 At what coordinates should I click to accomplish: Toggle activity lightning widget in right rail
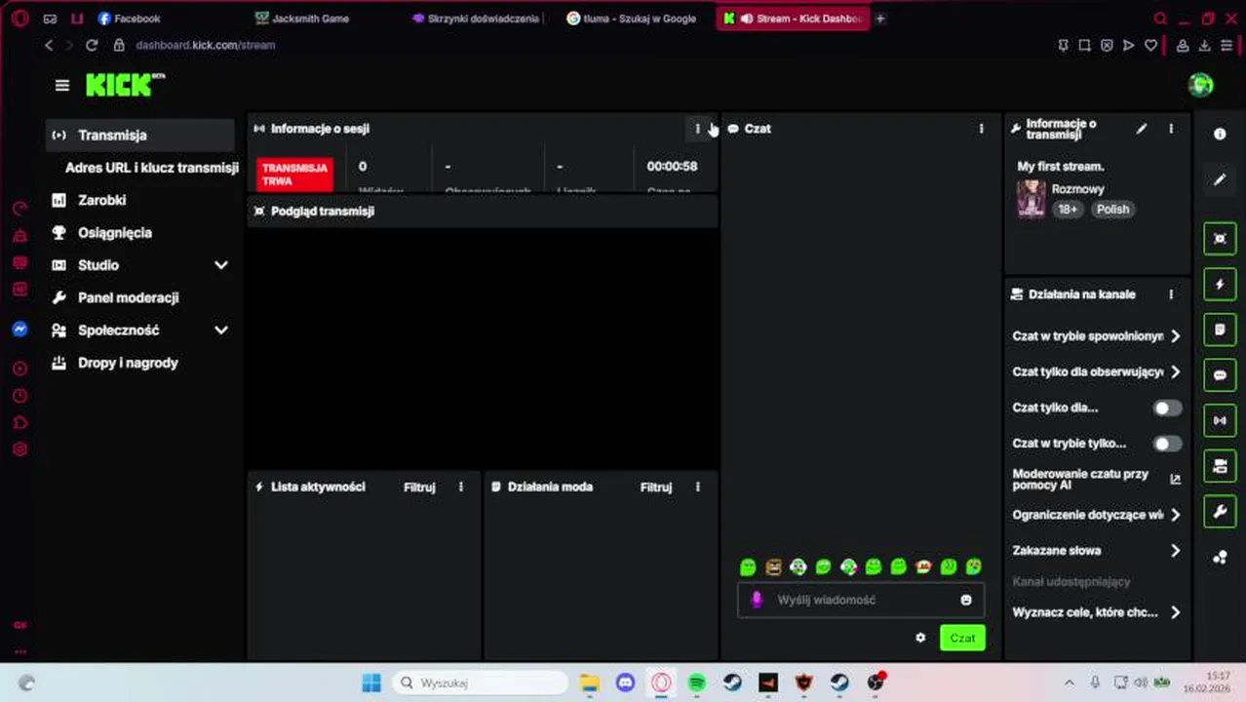1220,285
